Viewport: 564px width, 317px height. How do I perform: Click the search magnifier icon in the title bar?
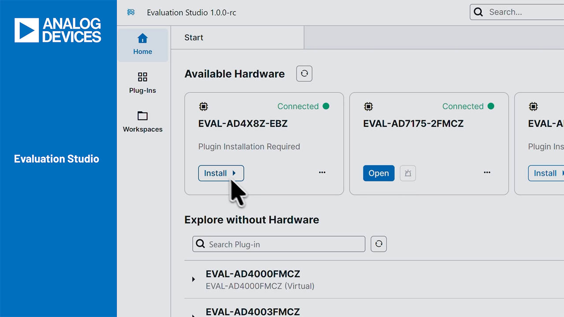click(x=479, y=12)
